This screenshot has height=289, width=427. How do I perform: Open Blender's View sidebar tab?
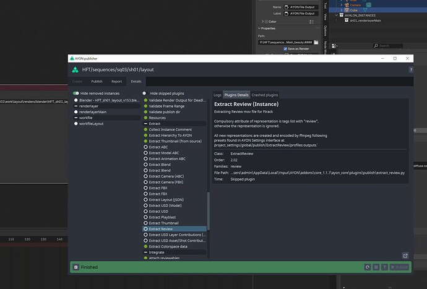(x=325, y=17)
